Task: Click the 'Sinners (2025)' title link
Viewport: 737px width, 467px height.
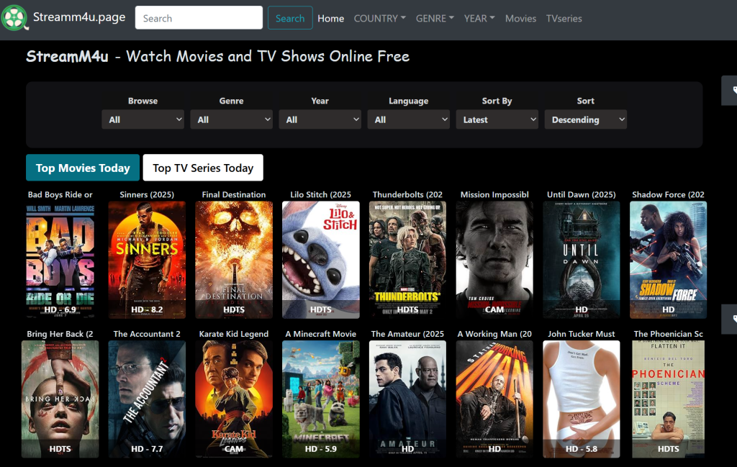Action: tap(147, 194)
